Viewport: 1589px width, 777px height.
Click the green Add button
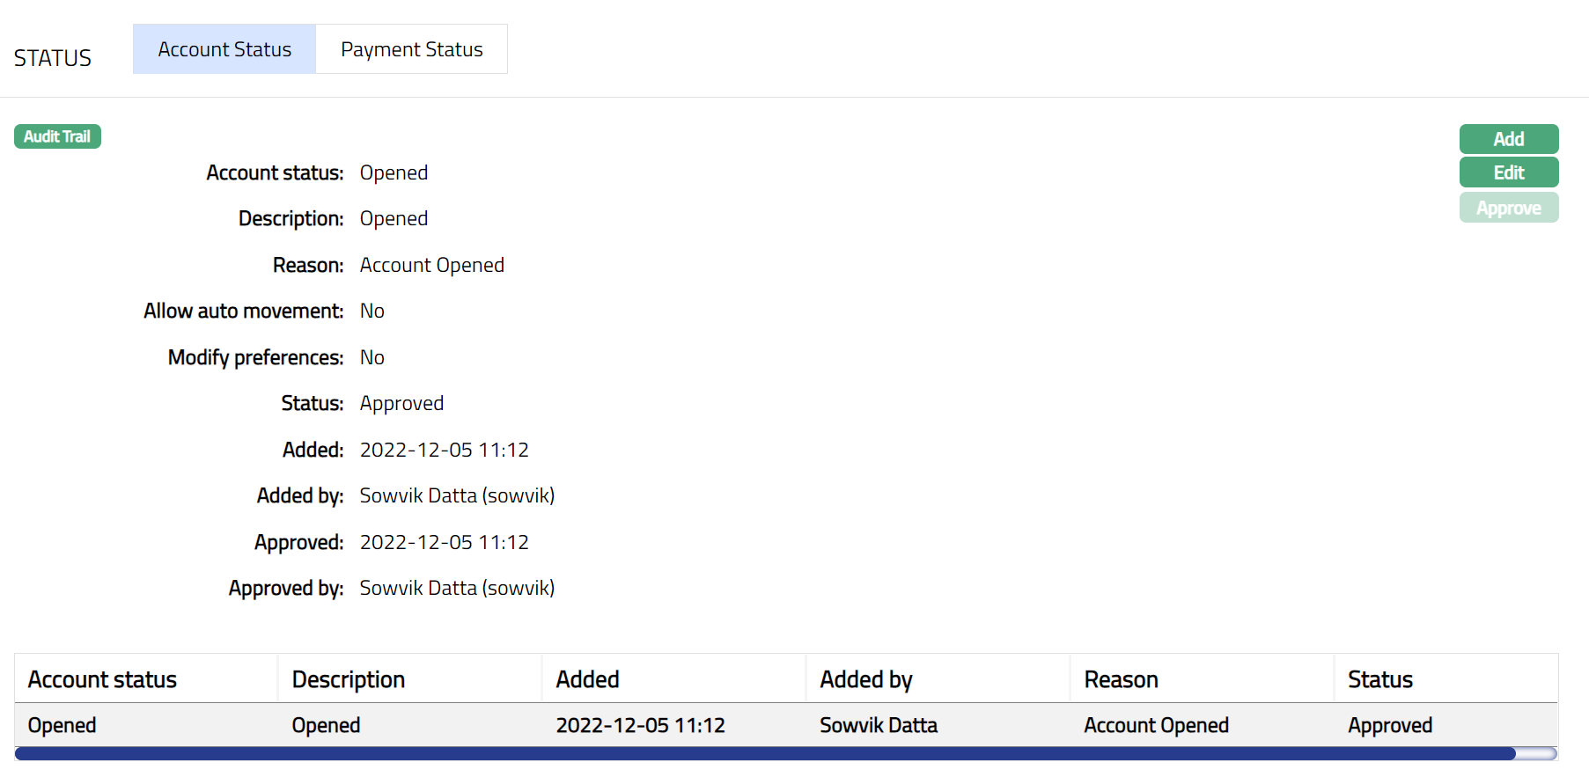pos(1508,139)
